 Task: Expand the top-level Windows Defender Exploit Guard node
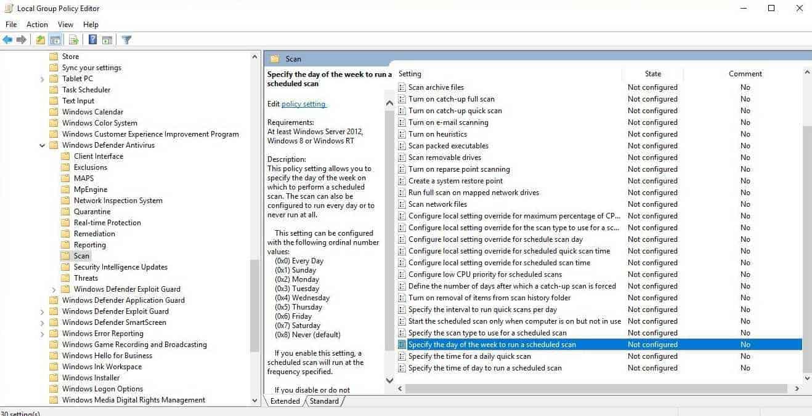pyautogui.click(x=43, y=311)
